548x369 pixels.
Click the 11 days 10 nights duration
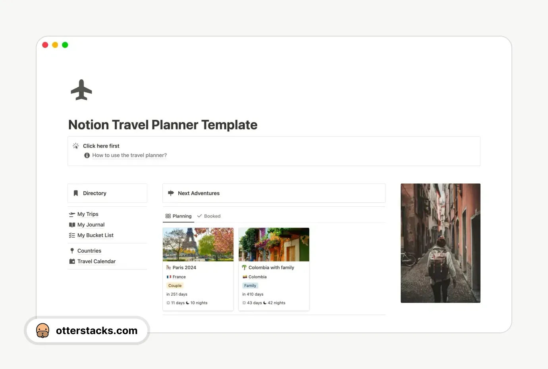pyautogui.click(x=187, y=303)
